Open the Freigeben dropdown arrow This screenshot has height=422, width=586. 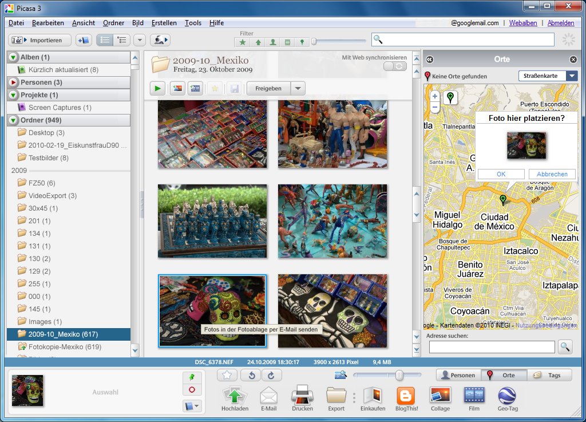pos(298,89)
